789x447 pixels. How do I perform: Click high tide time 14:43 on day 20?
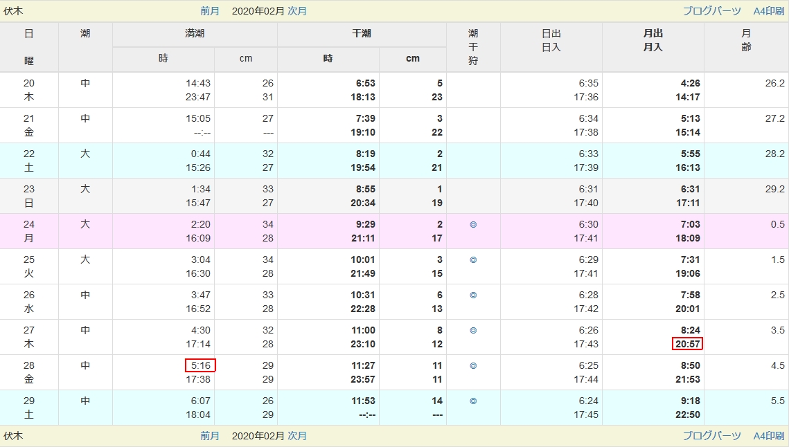(197, 84)
